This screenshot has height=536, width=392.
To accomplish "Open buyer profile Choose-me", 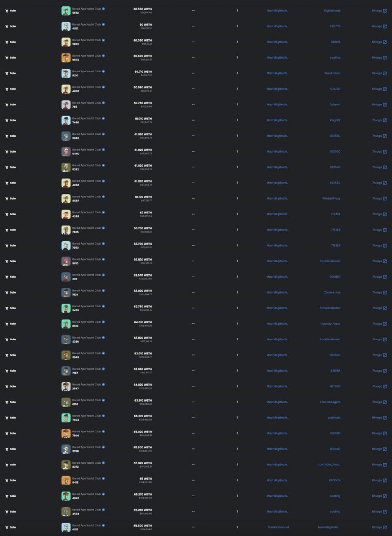I will pyautogui.click(x=332, y=292).
